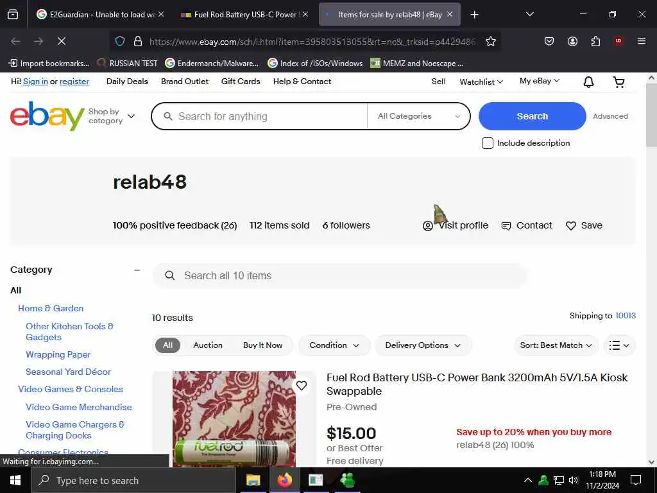Open Wrapping Paper category

click(x=58, y=354)
